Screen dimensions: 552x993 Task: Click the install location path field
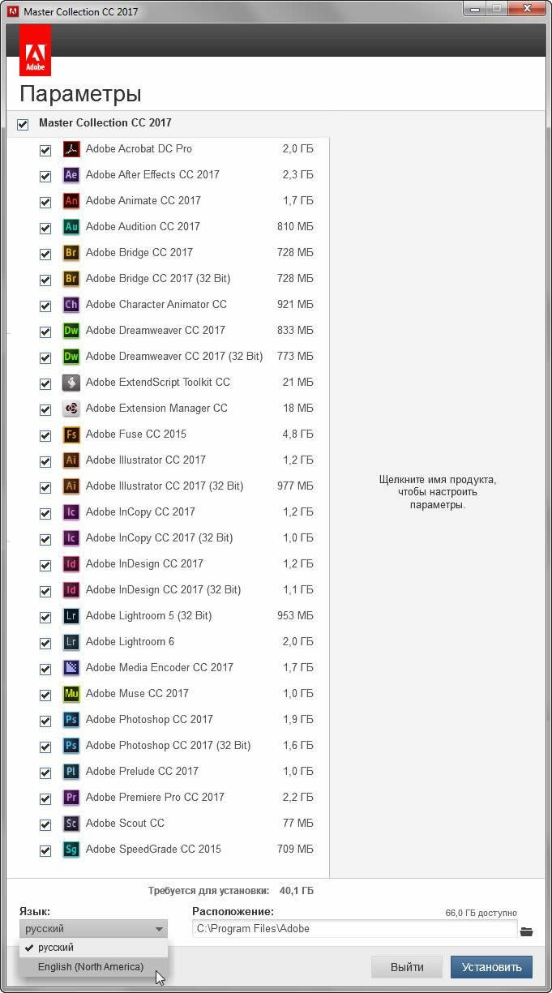[354, 929]
